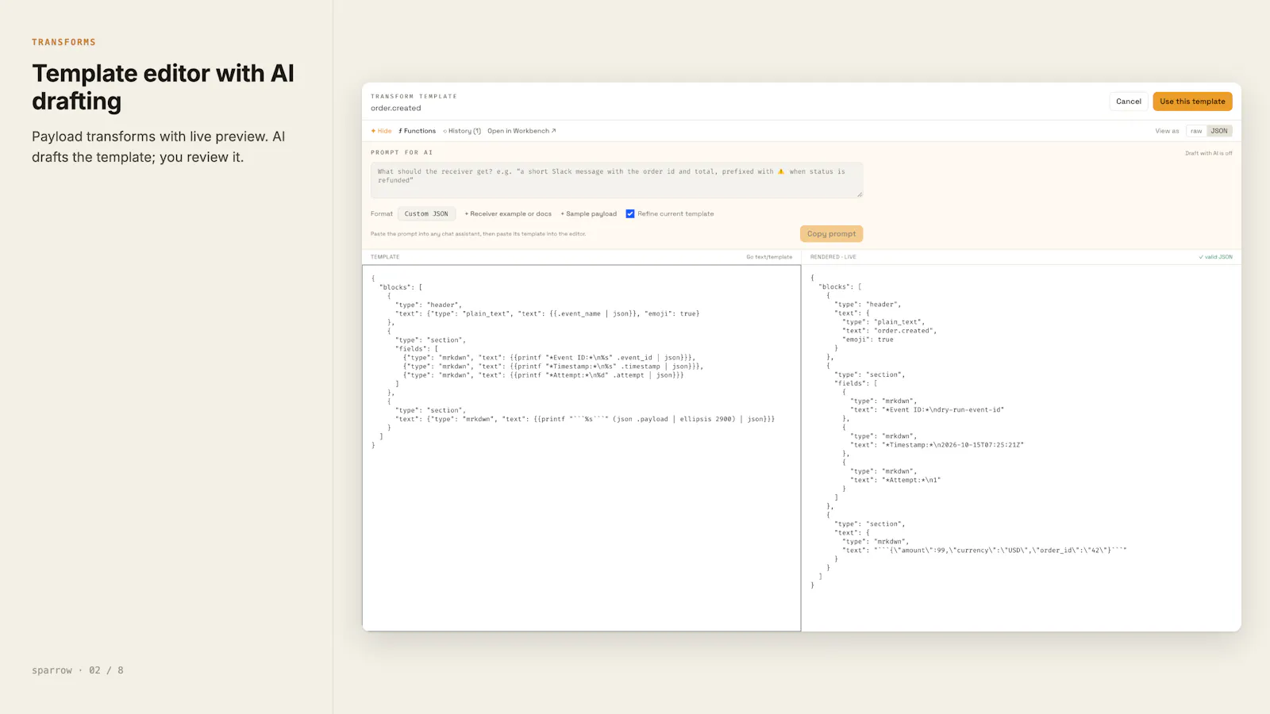Click the template line printing Attempt
The image size is (1270, 714).
point(544,375)
